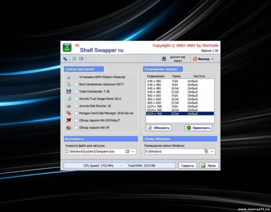Click the window-with-arrow toolbar icon
The image size is (271, 212).
(x=81, y=59)
